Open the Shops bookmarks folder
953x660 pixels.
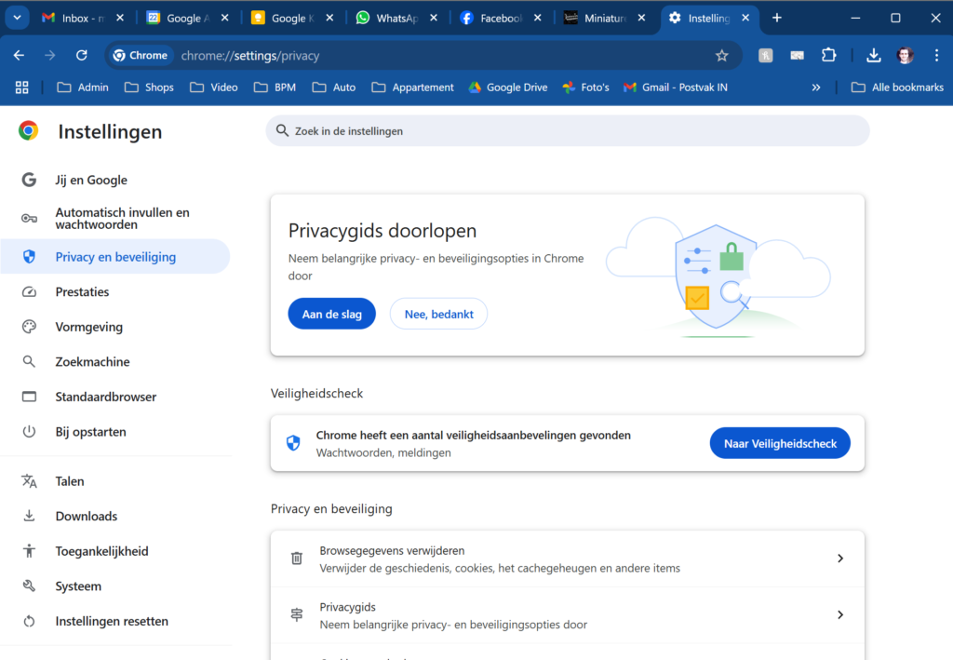coord(150,88)
